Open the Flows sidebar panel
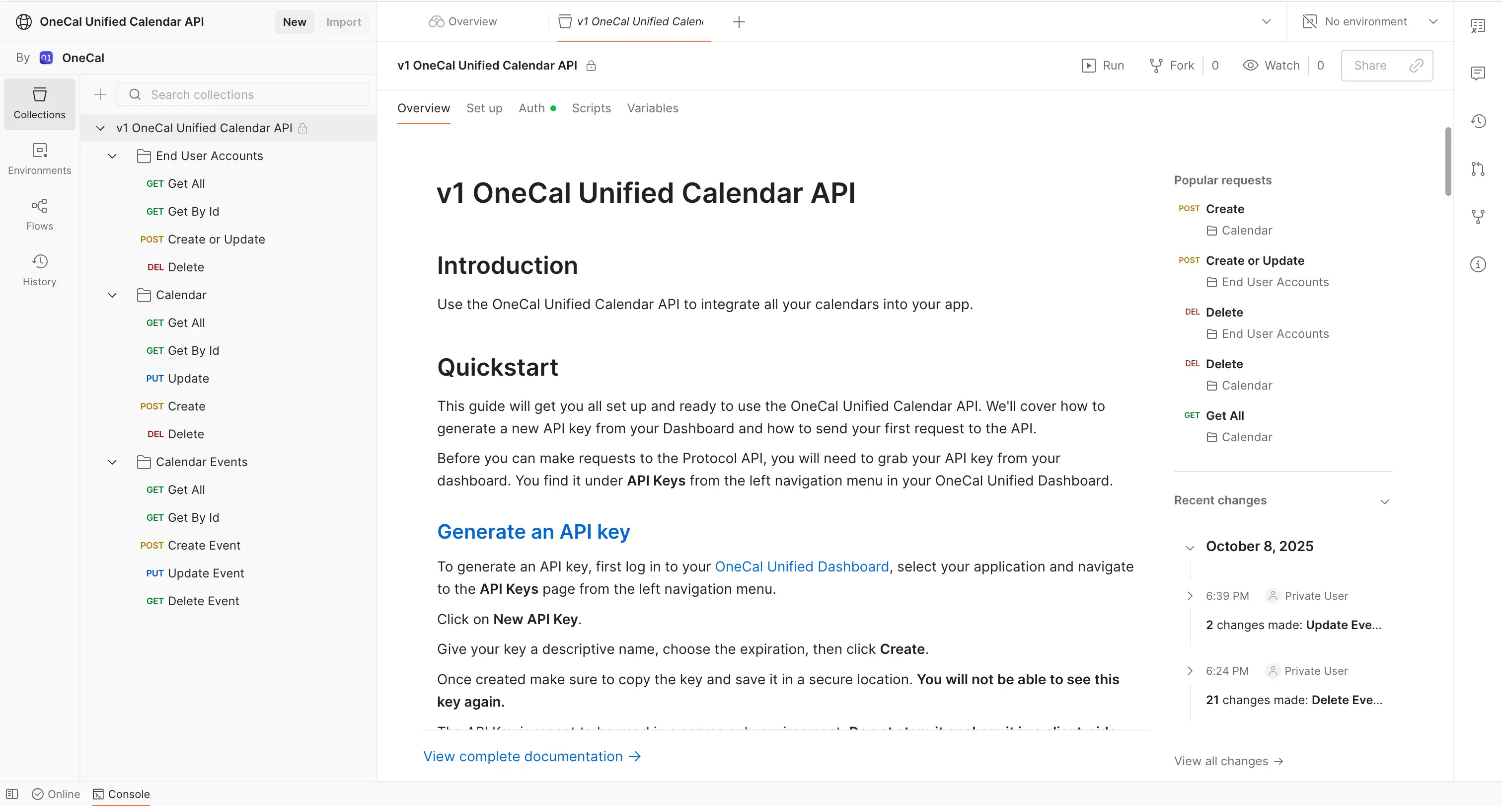Viewport: 1502px width, 806px height. point(39,214)
